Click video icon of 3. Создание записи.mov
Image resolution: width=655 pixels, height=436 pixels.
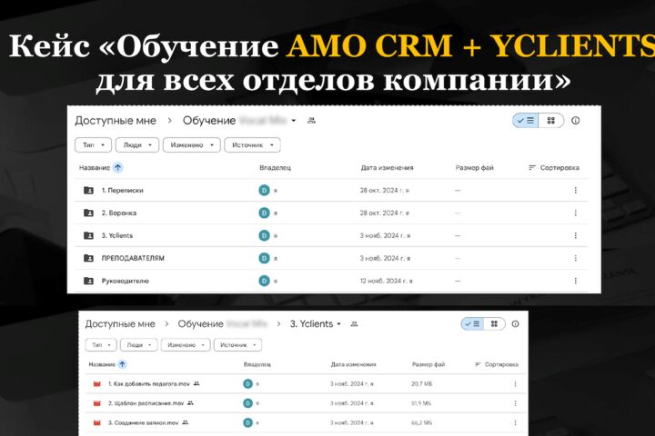tap(97, 422)
